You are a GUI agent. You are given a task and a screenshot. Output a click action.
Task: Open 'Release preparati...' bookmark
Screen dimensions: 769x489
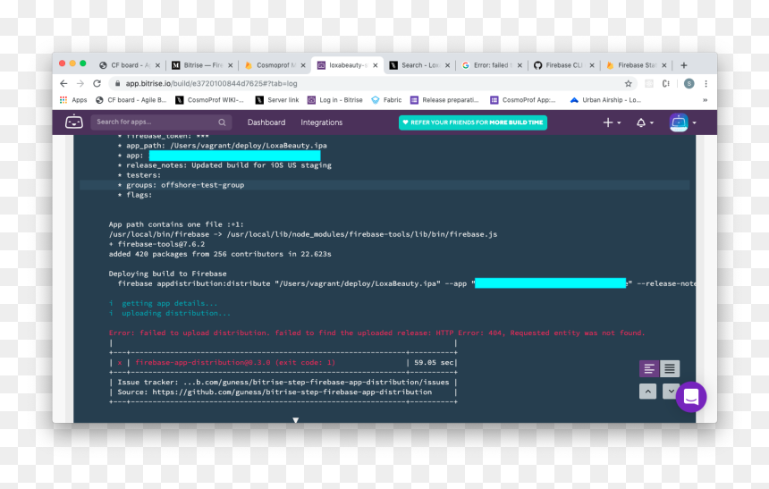pyautogui.click(x=444, y=100)
